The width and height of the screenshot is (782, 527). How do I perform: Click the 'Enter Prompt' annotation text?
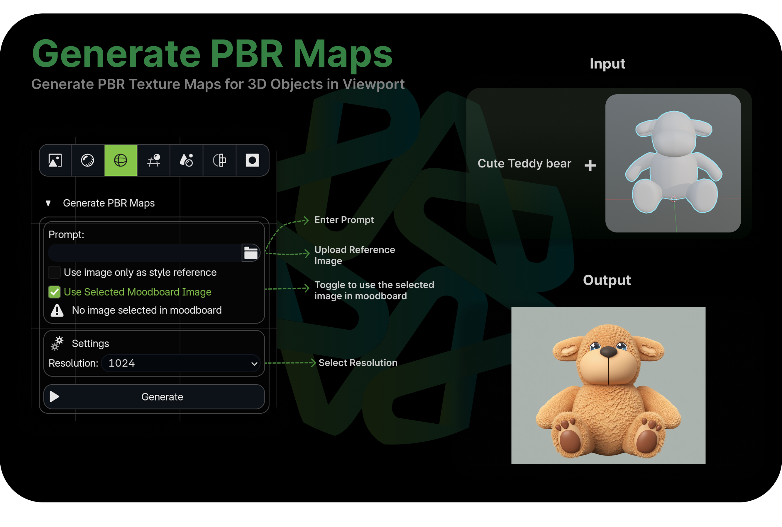click(x=344, y=220)
